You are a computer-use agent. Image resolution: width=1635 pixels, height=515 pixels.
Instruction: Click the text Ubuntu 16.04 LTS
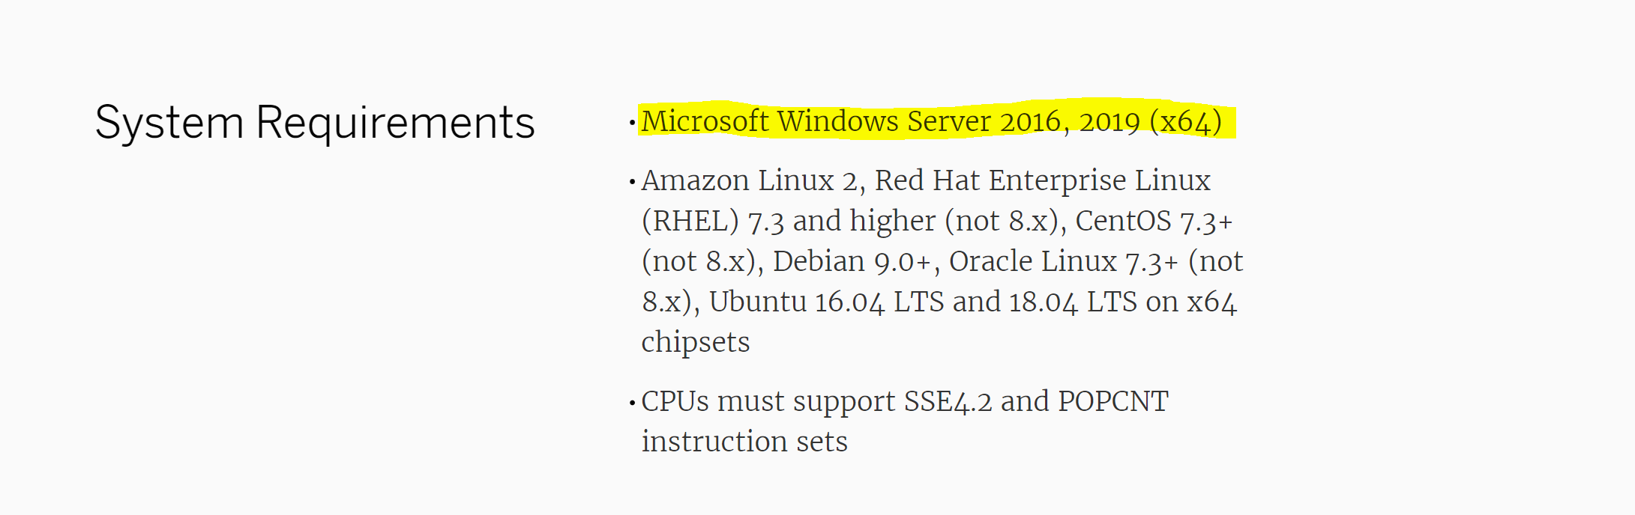[827, 302]
